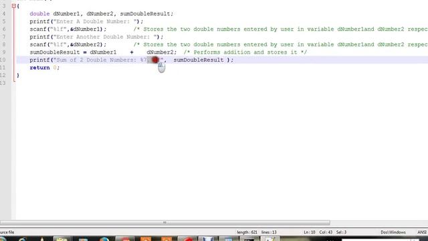This screenshot has width=428, height=241.
Task: Click 'dNumber2,' in the line 4 declaration
Action: 101,13
